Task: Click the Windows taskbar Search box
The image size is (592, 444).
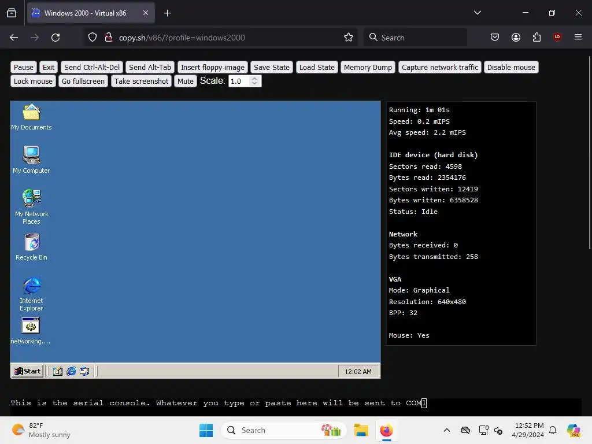Action: click(284, 430)
